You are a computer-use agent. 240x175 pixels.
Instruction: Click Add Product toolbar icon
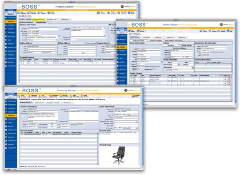point(43,96)
